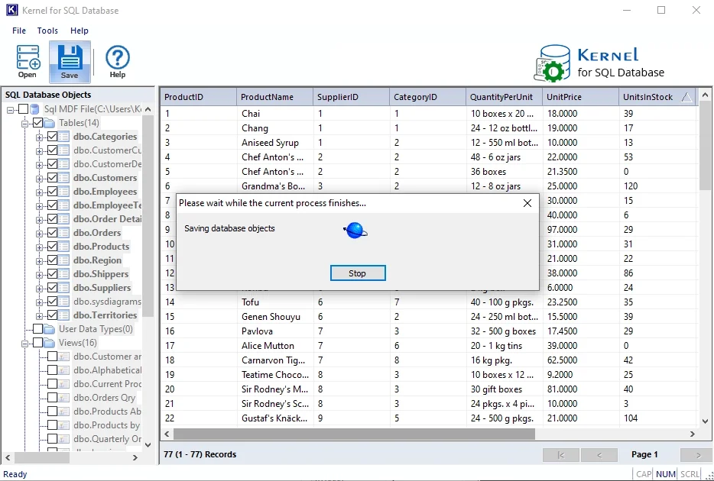
Task: Sort by the UnitPrice column header
Action: (580, 97)
